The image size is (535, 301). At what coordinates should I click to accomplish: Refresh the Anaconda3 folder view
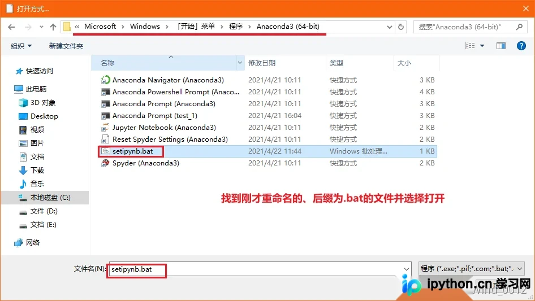[x=401, y=27]
